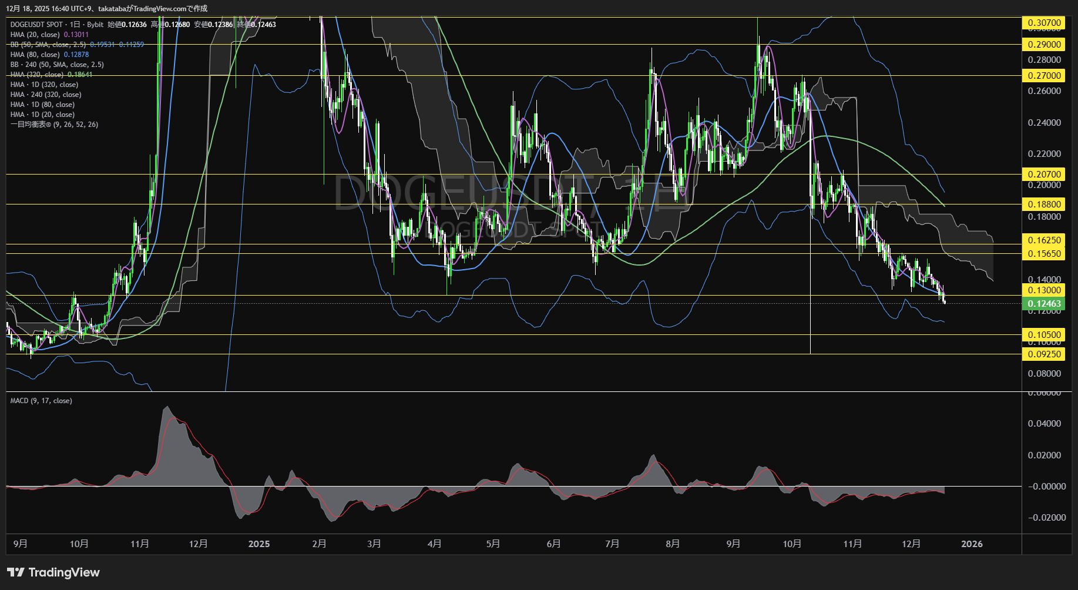Click the yellow 0.16250 price level tag
The width and height of the screenshot is (1078, 590).
click(x=1043, y=240)
